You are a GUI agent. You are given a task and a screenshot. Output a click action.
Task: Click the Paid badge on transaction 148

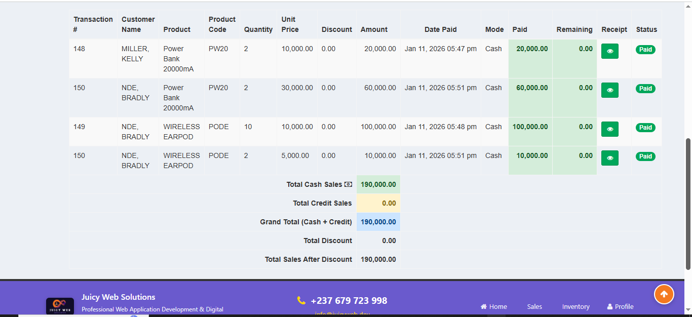(x=645, y=50)
